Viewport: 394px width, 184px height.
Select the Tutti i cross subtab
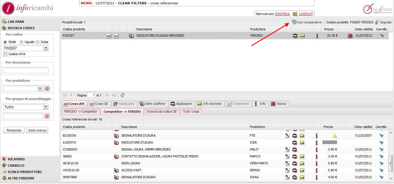191,111
